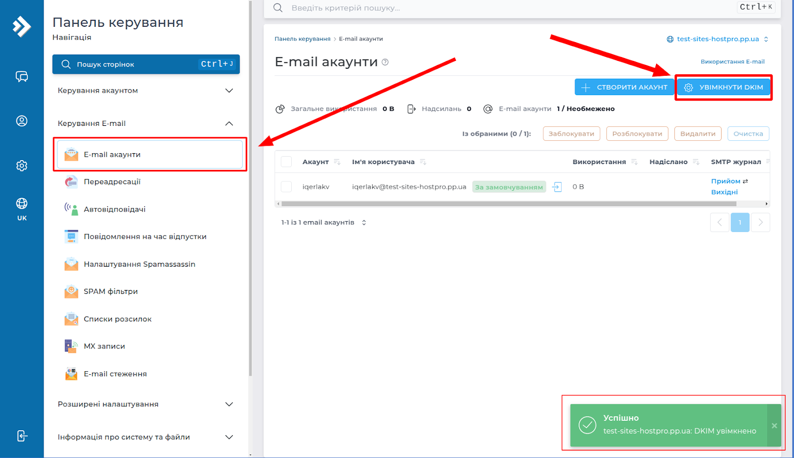Open the settings gear icon in sidebar
This screenshot has height=458, width=794.
coord(22,166)
